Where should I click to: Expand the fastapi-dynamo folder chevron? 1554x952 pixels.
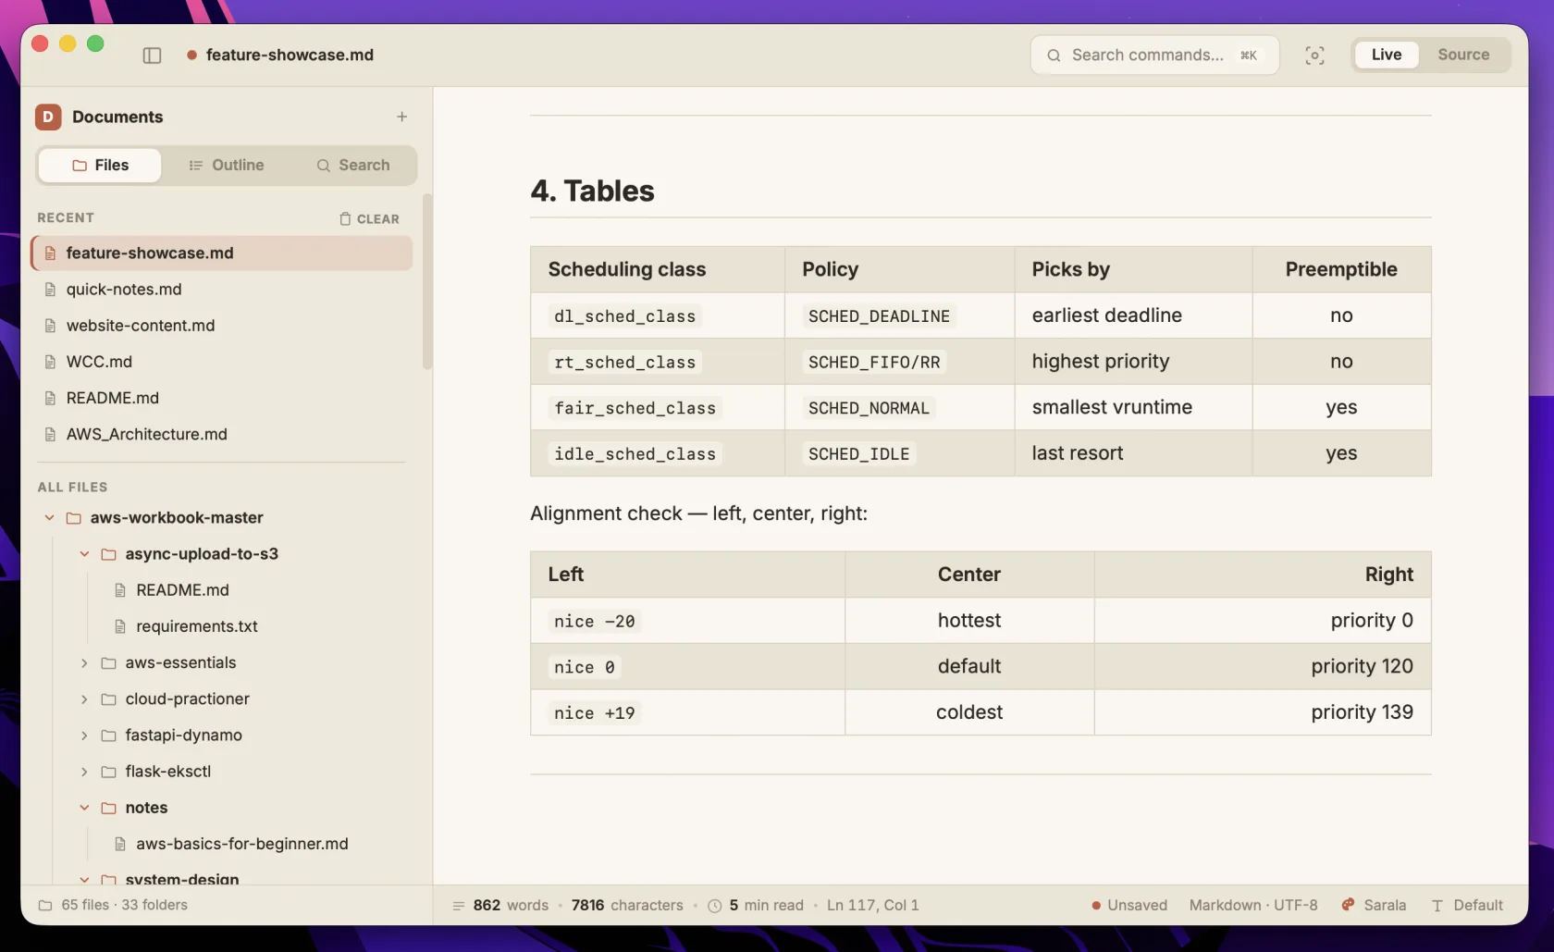pyautogui.click(x=84, y=736)
